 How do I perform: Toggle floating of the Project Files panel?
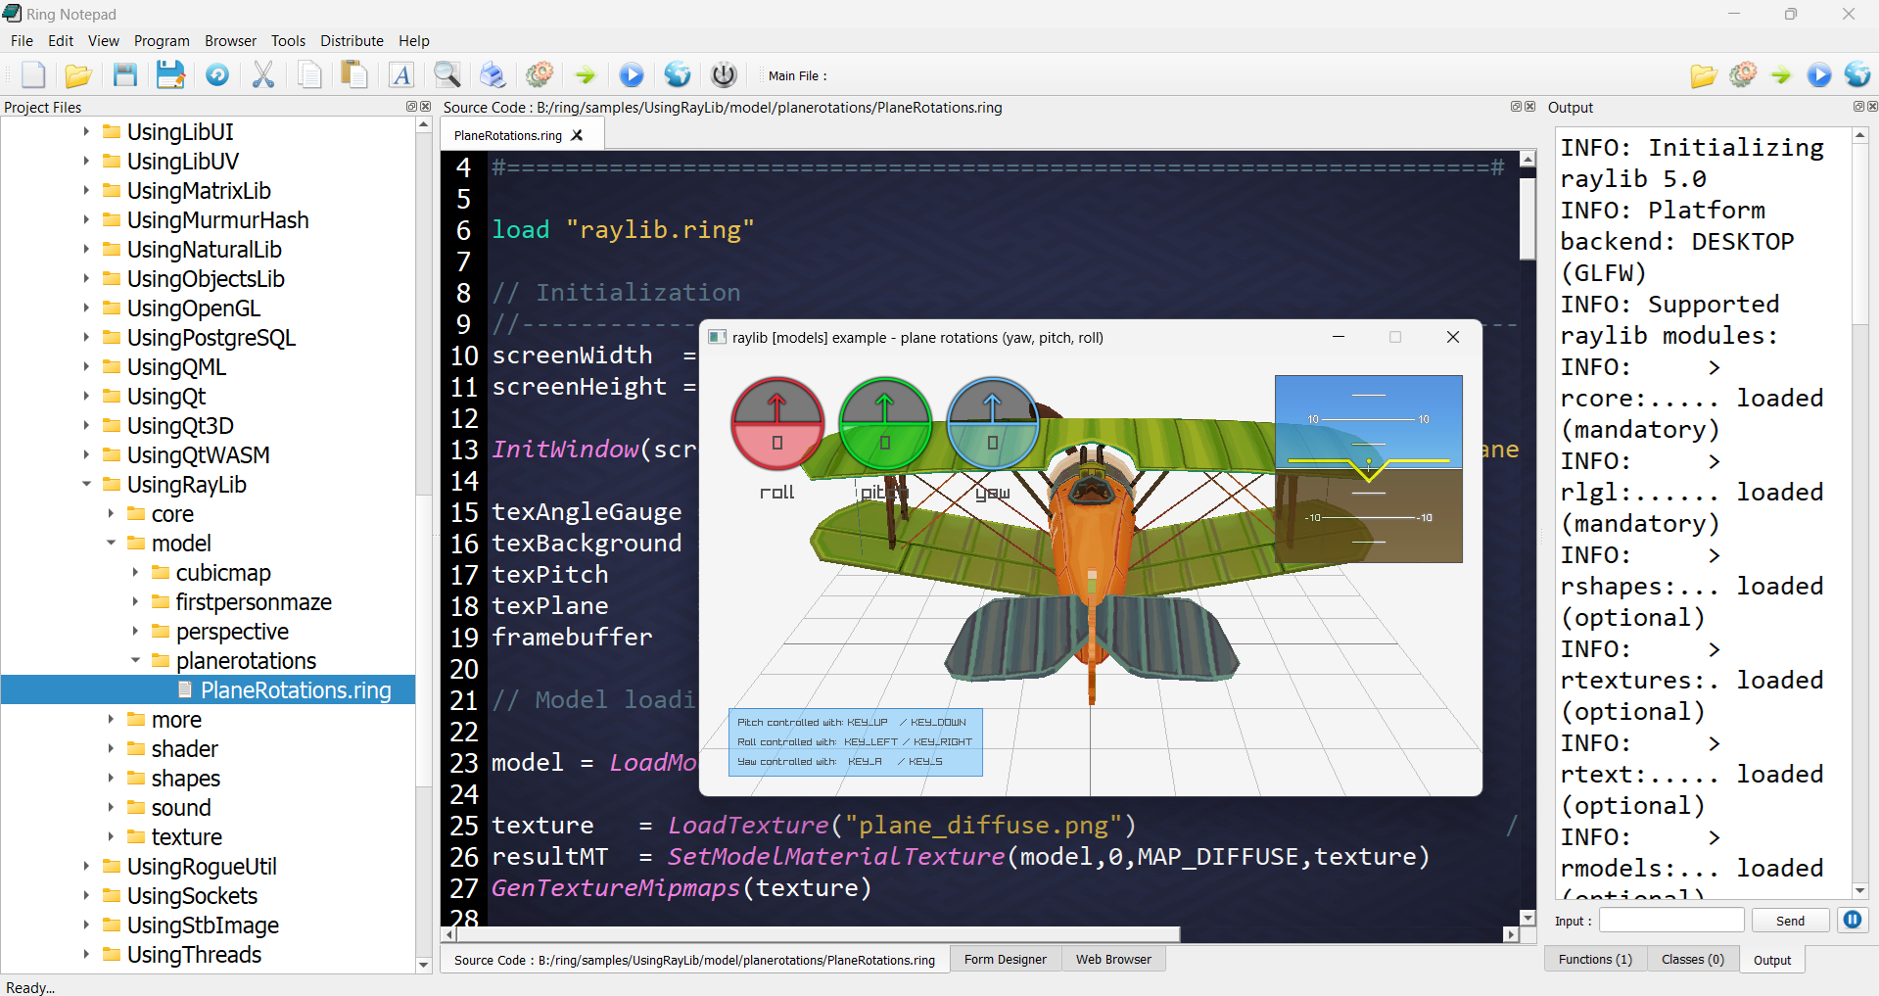tap(411, 107)
